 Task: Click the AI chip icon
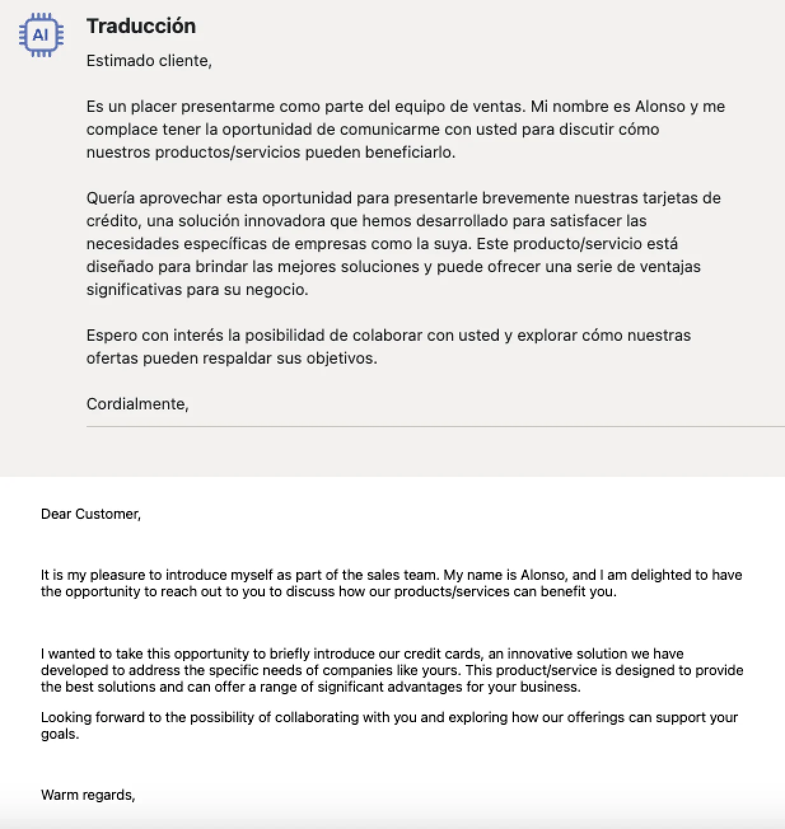41,35
